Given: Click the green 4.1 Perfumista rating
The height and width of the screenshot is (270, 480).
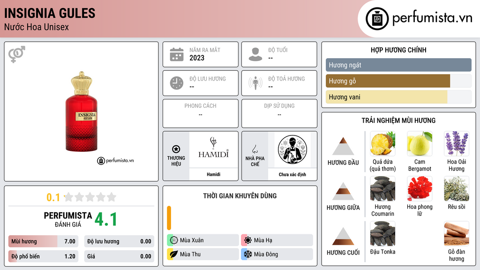Looking at the screenshot, I should click(x=106, y=219).
